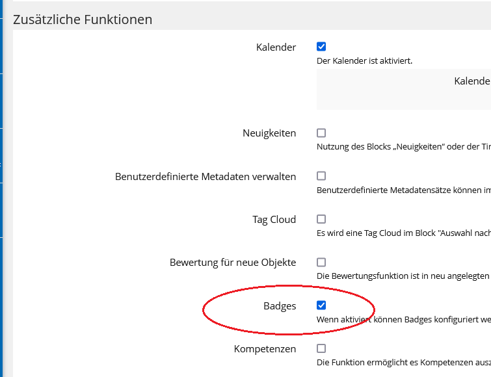Click the Zusätzliche Funktionen section heading

83,19
